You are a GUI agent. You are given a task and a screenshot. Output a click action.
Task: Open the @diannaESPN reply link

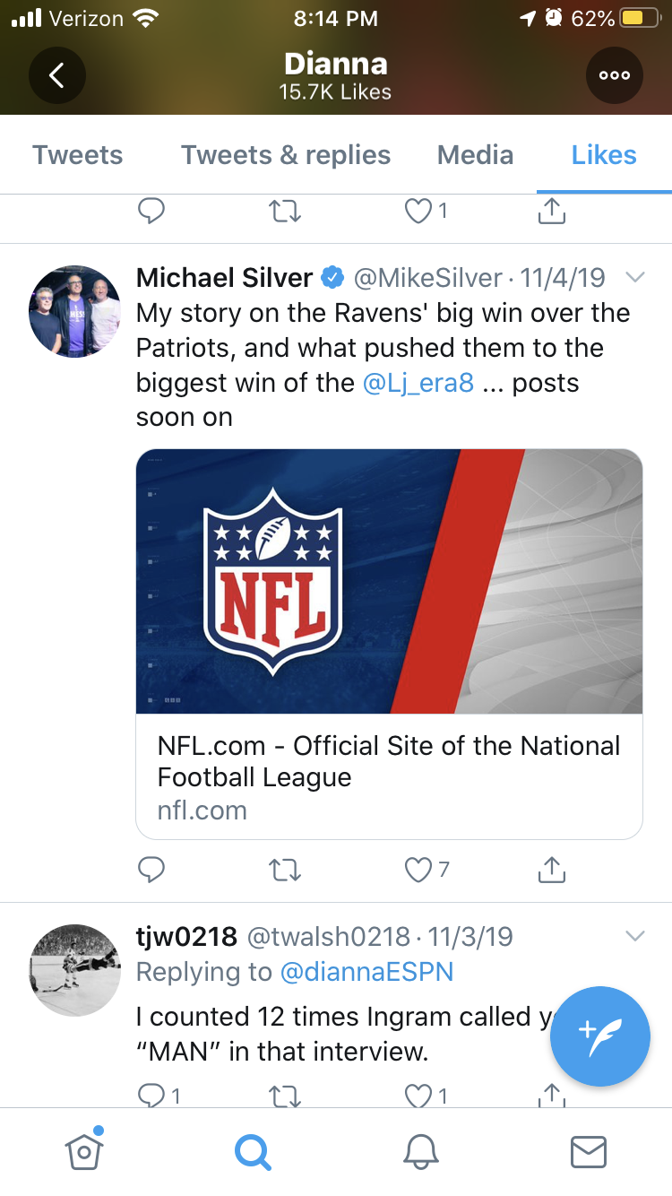pyautogui.click(x=366, y=972)
